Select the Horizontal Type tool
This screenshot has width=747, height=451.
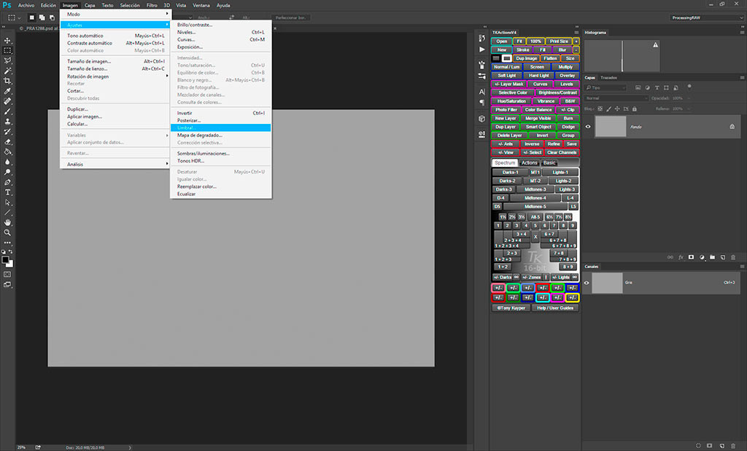click(7, 192)
